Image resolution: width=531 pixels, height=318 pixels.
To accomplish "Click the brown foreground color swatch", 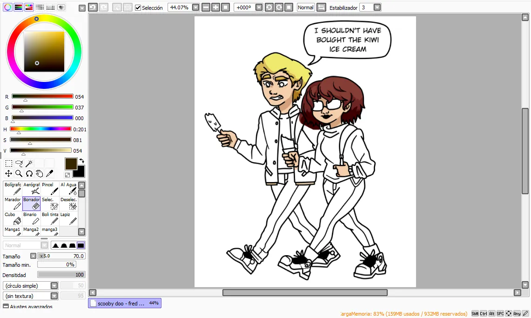I will pyautogui.click(x=71, y=163).
